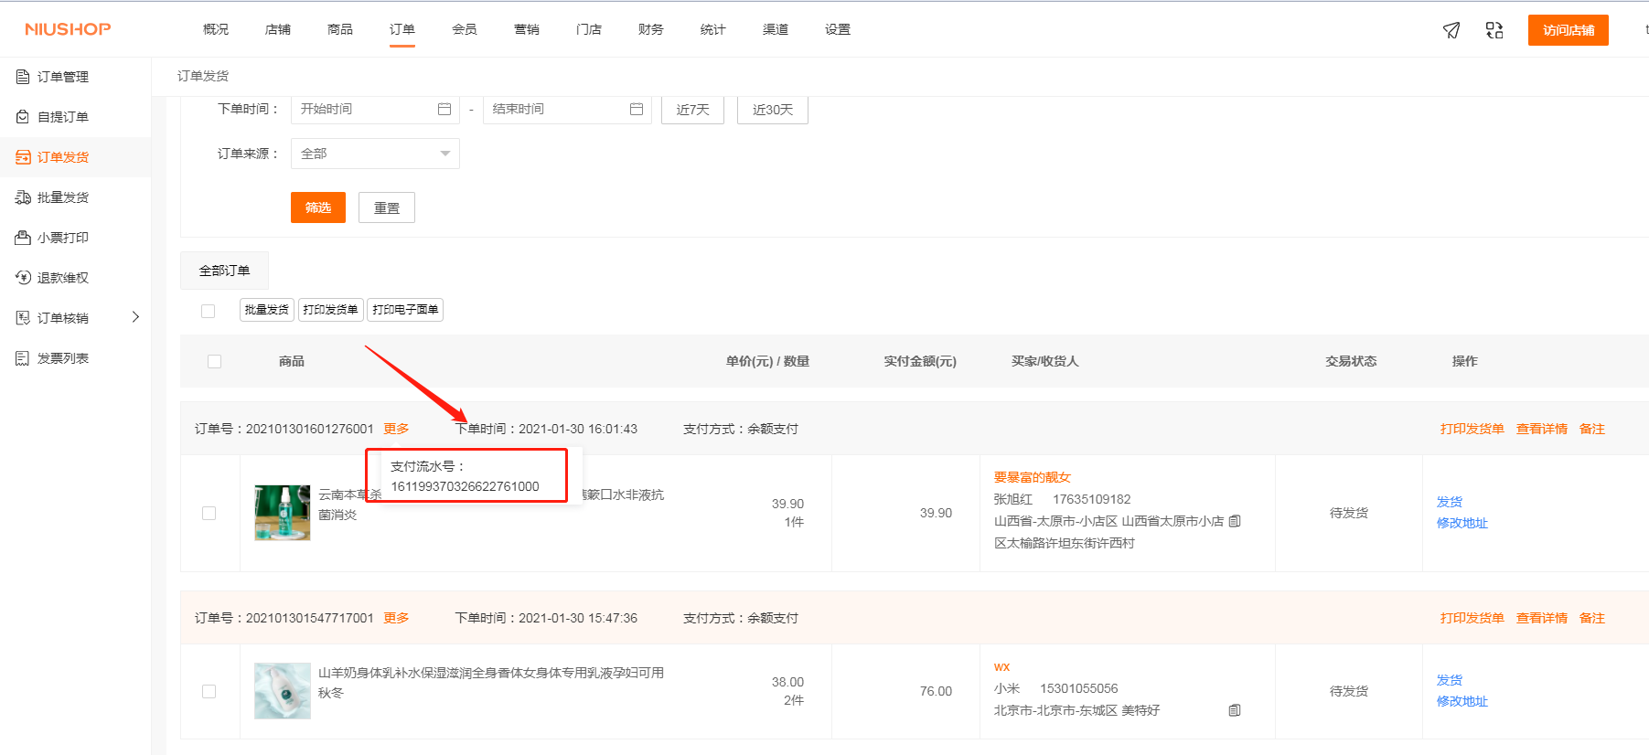Open 批量发货 in the sidebar
Image resolution: width=1649 pixels, height=755 pixels.
click(x=62, y=197)
